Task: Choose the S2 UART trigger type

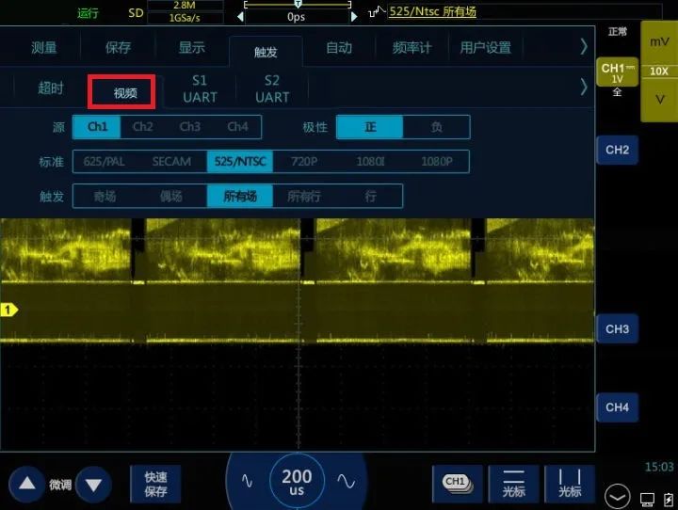Action: (272, 88)
